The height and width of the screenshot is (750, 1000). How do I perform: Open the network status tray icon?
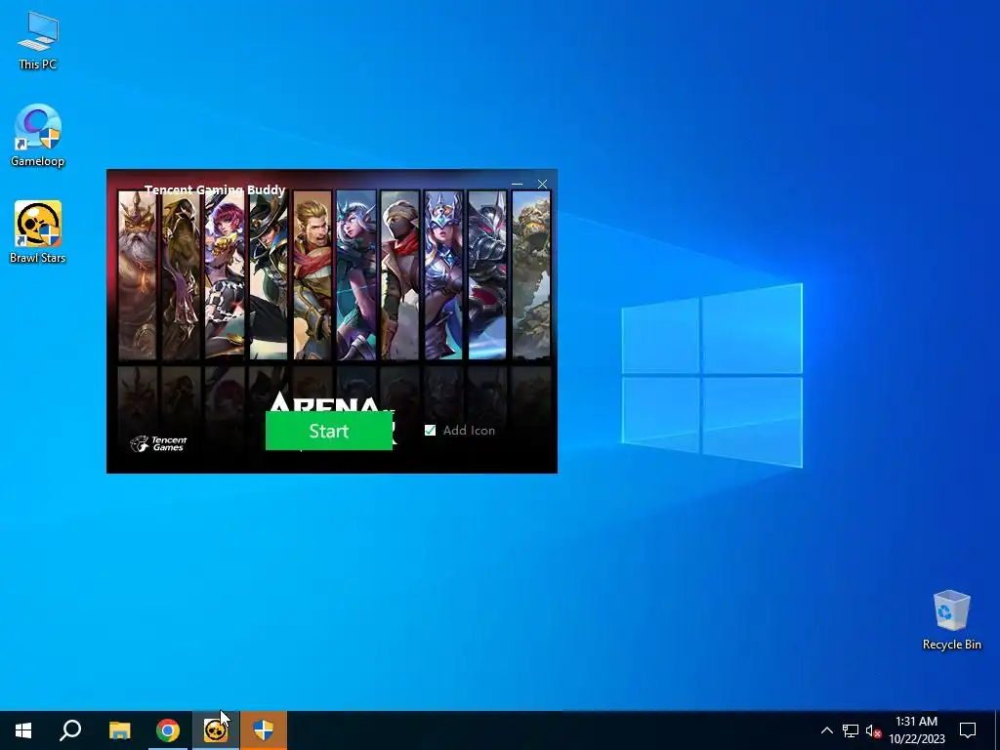[851, 730]
